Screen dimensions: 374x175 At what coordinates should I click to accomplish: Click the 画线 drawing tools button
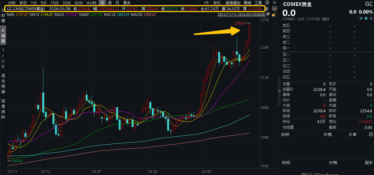[x=247, y=3]
